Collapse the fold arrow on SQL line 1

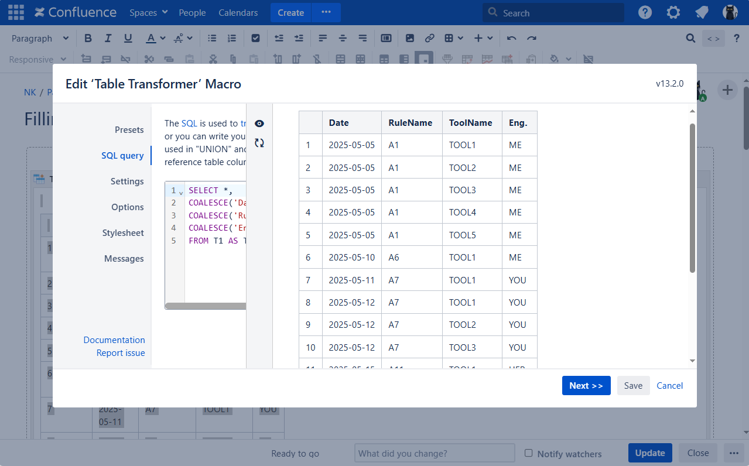coord(181,192)
